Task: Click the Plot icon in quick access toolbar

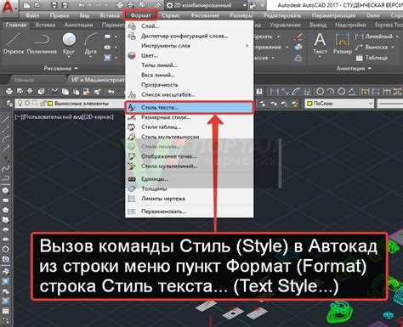Action: [121, 5]
